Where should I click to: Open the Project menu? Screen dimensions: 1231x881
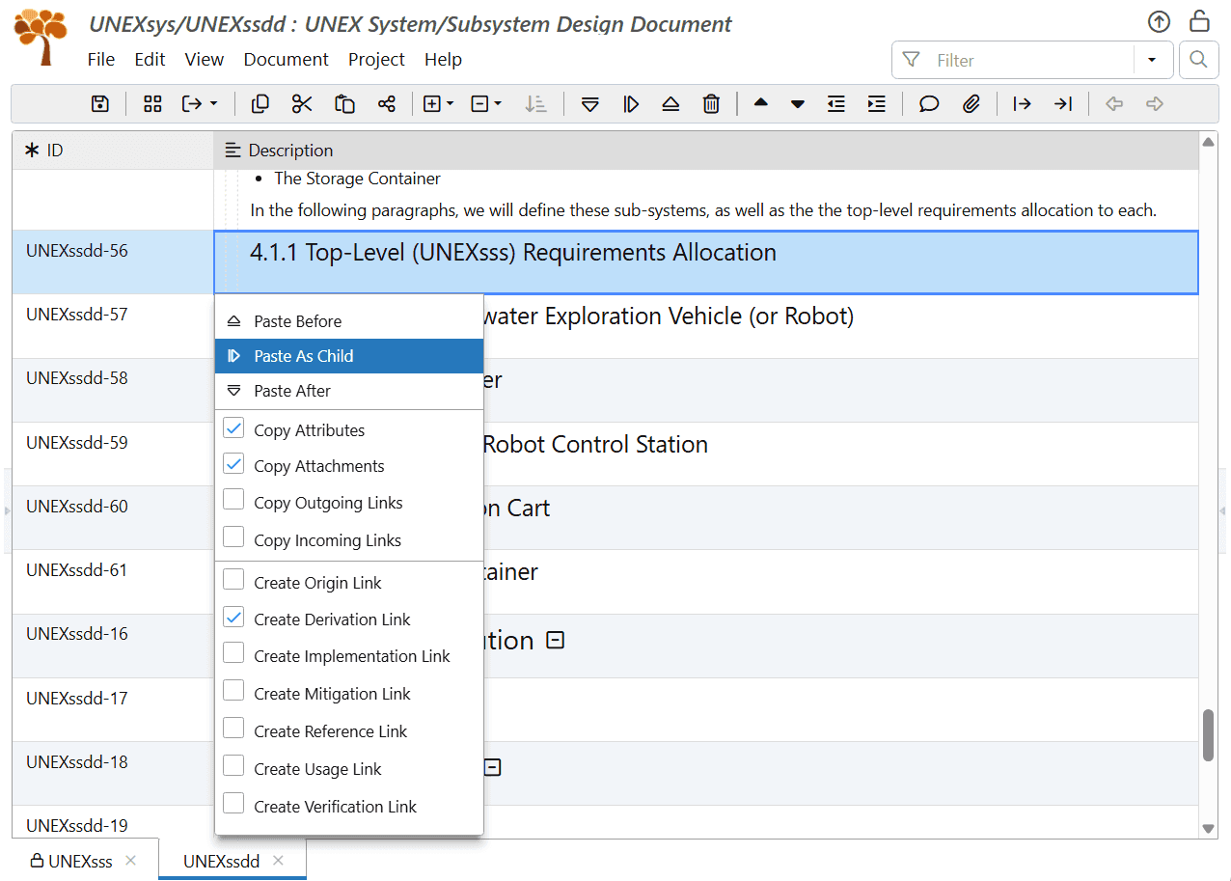pos(376,59)
